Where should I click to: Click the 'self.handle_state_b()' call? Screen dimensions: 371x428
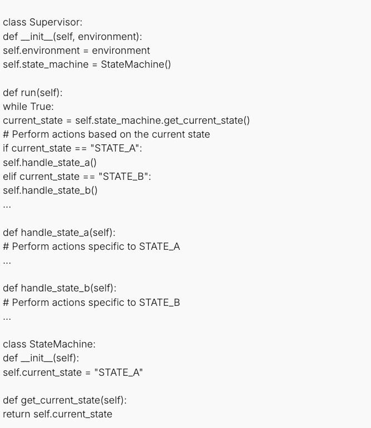pyautogui.click(x=50, y=190)
